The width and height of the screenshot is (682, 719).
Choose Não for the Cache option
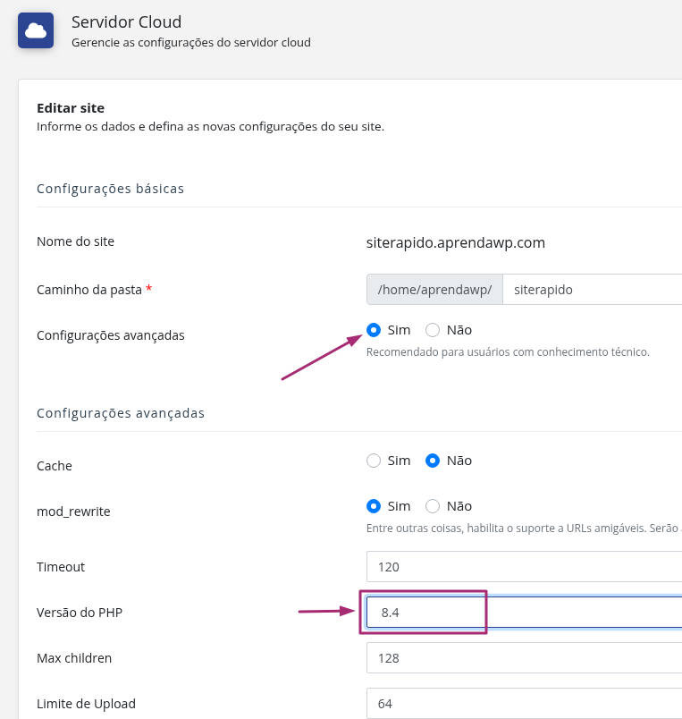433,461
